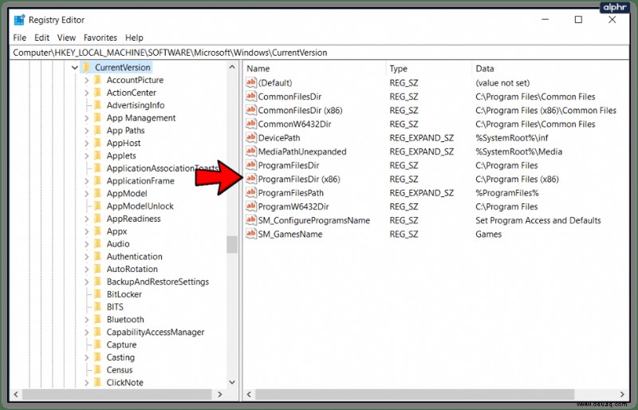
Task: Click the string icon beside (Default)
Action: coord(251,83)
